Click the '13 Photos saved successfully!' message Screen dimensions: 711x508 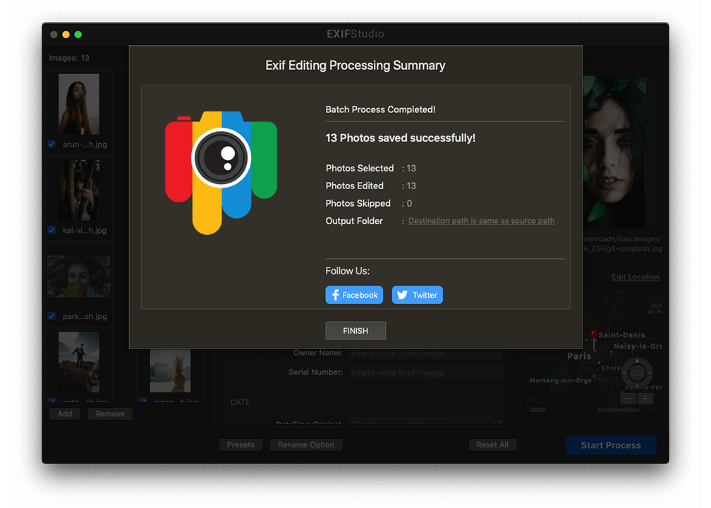point(401,138)
